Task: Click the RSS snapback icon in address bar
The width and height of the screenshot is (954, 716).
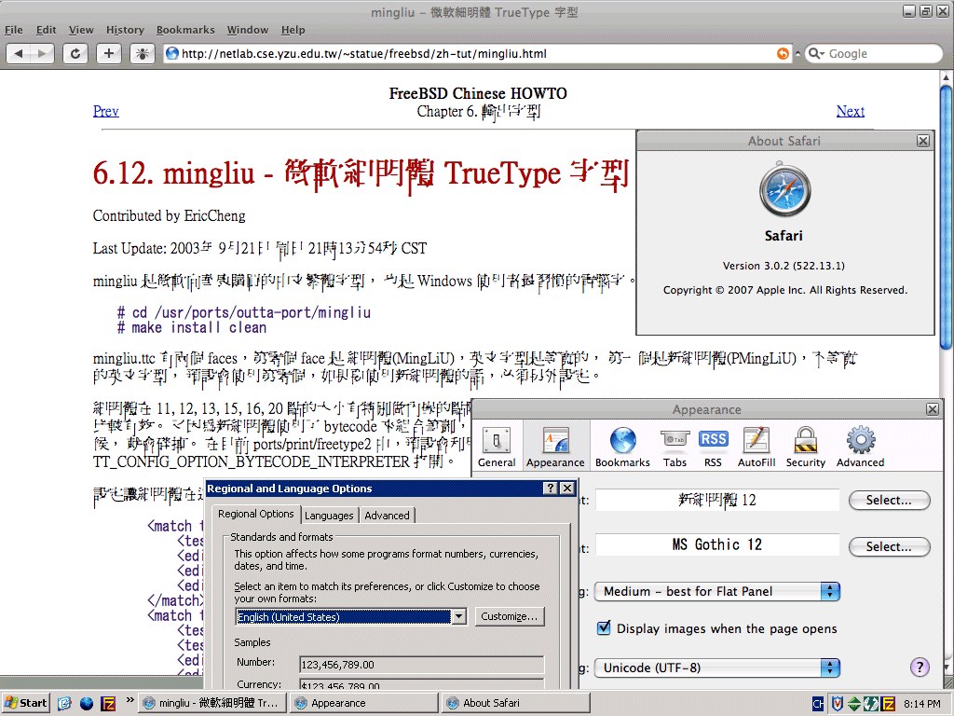Action: [783, 53]
